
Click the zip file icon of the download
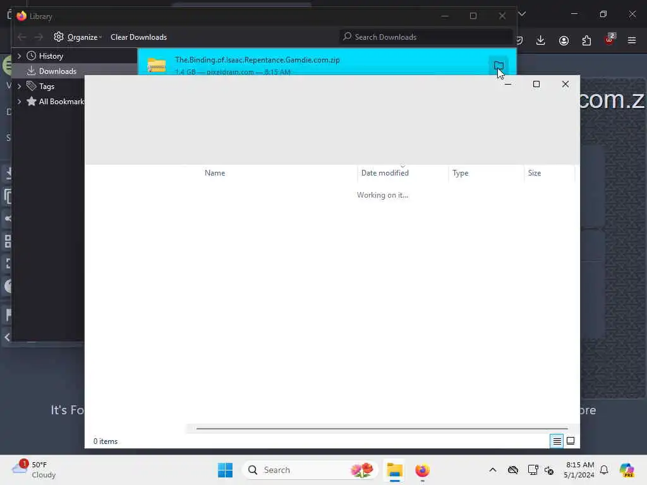(157, 65)
